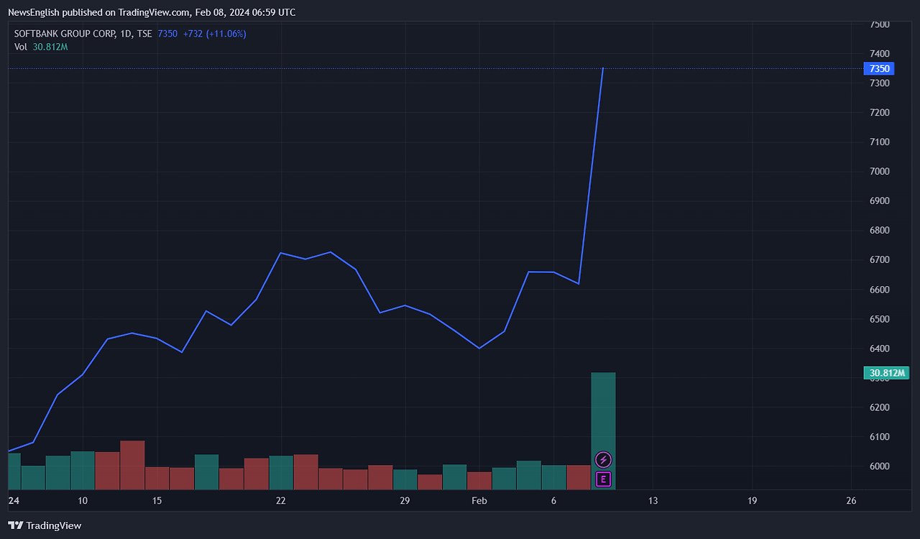920x539 pixels.
Task: Click the 10 label on the date axis
Action: [83, 501]
